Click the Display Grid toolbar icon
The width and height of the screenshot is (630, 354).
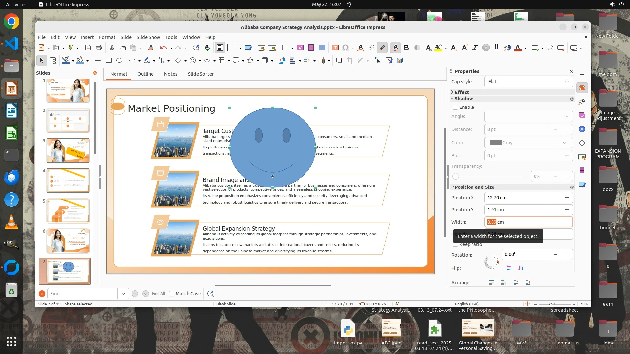[220, 48]
